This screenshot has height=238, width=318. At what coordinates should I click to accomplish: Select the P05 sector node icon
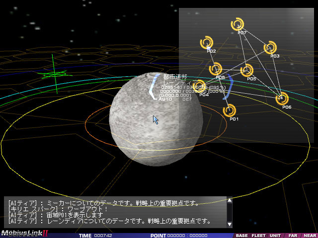247,70
